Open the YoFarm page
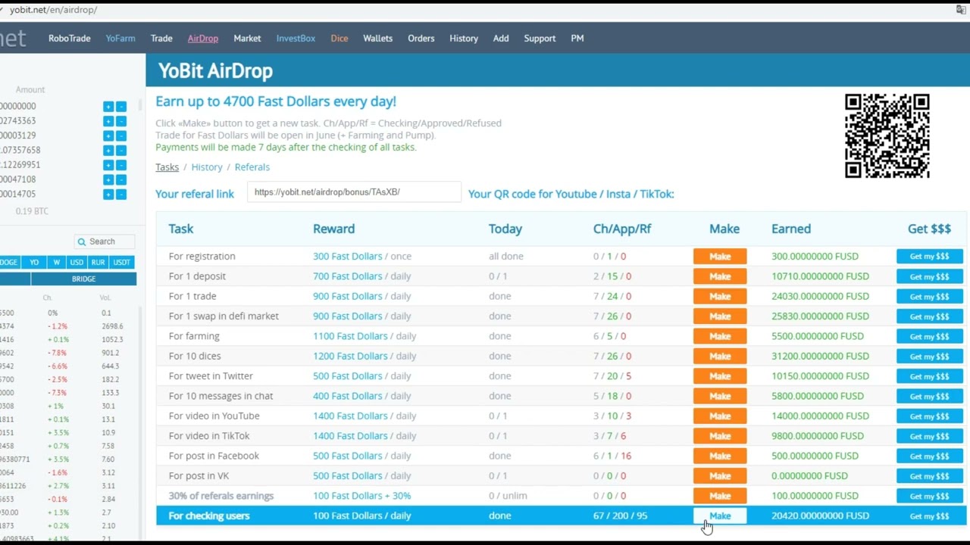Screen dimensions: 970x545 [120, 38]
